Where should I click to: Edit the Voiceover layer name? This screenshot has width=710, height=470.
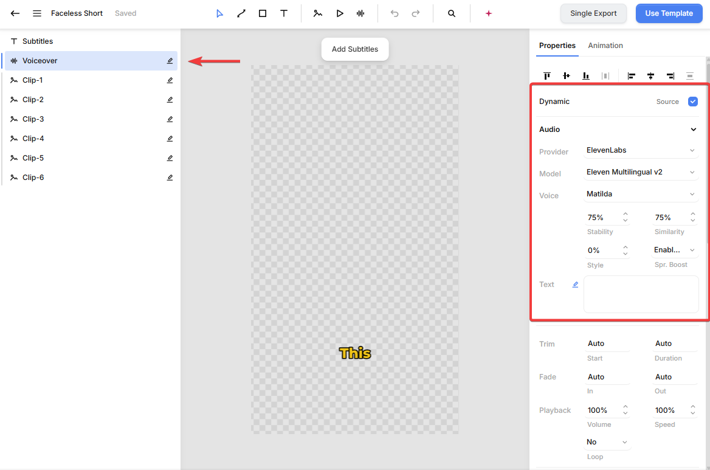pos(170,61)
